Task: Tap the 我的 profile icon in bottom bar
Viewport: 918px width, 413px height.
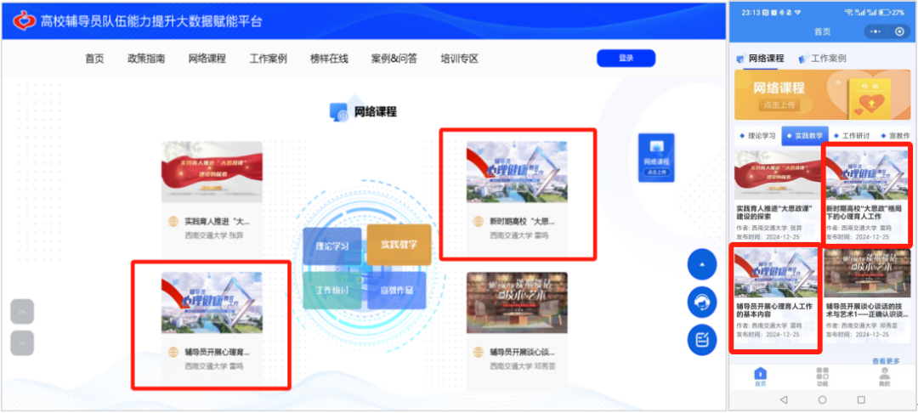Action: coord(884,376)
